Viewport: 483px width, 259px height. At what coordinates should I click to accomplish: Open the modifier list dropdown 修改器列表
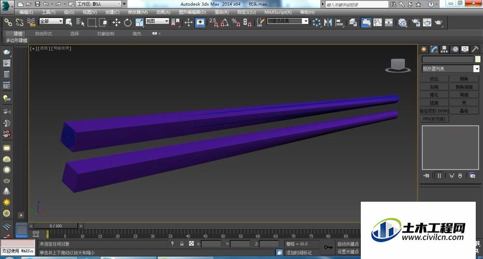pyautogui.click(x=451, y=69)
